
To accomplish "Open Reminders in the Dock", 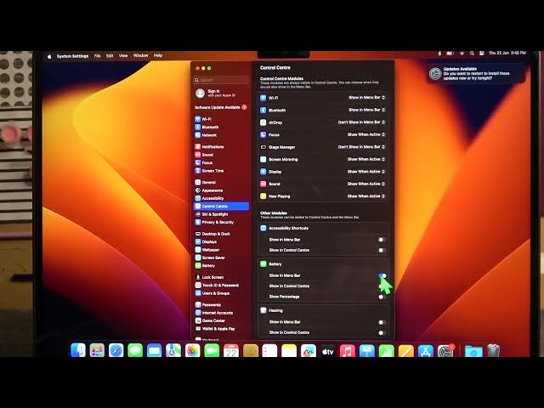I will tap(269, 350).
